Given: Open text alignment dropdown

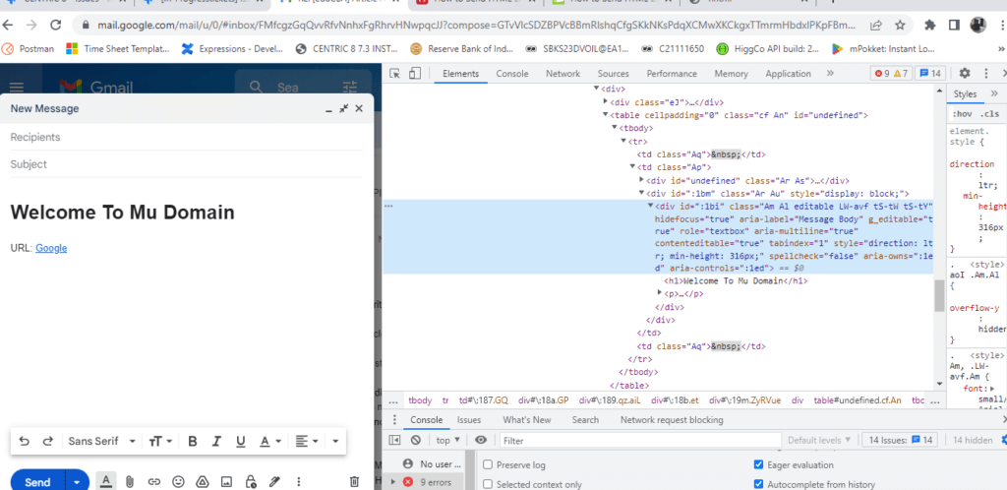Looking at the screenshot, I should tap(307, 441).
